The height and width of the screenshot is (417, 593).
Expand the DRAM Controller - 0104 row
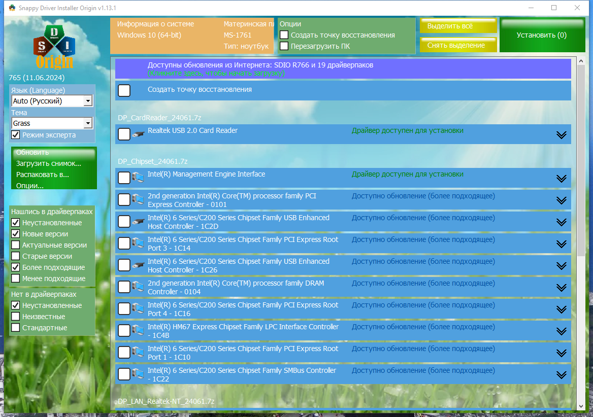(561, 288)
